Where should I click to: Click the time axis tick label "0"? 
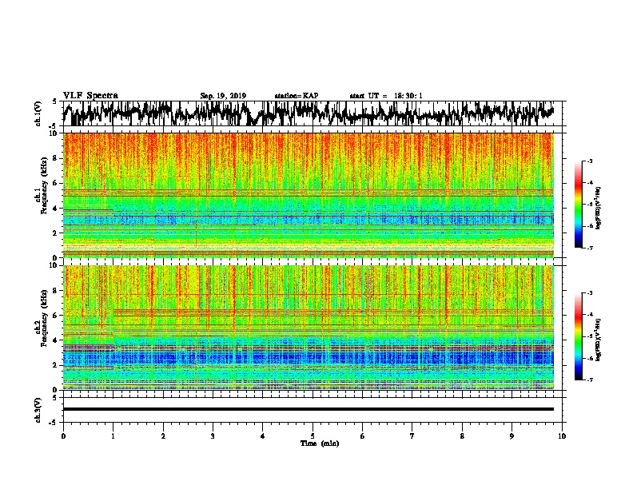63,436
